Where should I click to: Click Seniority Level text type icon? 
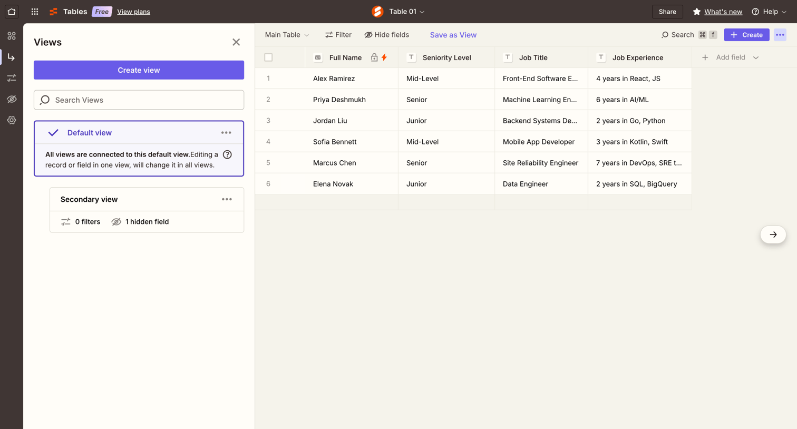pyautogui.click(x=411, y=57)
